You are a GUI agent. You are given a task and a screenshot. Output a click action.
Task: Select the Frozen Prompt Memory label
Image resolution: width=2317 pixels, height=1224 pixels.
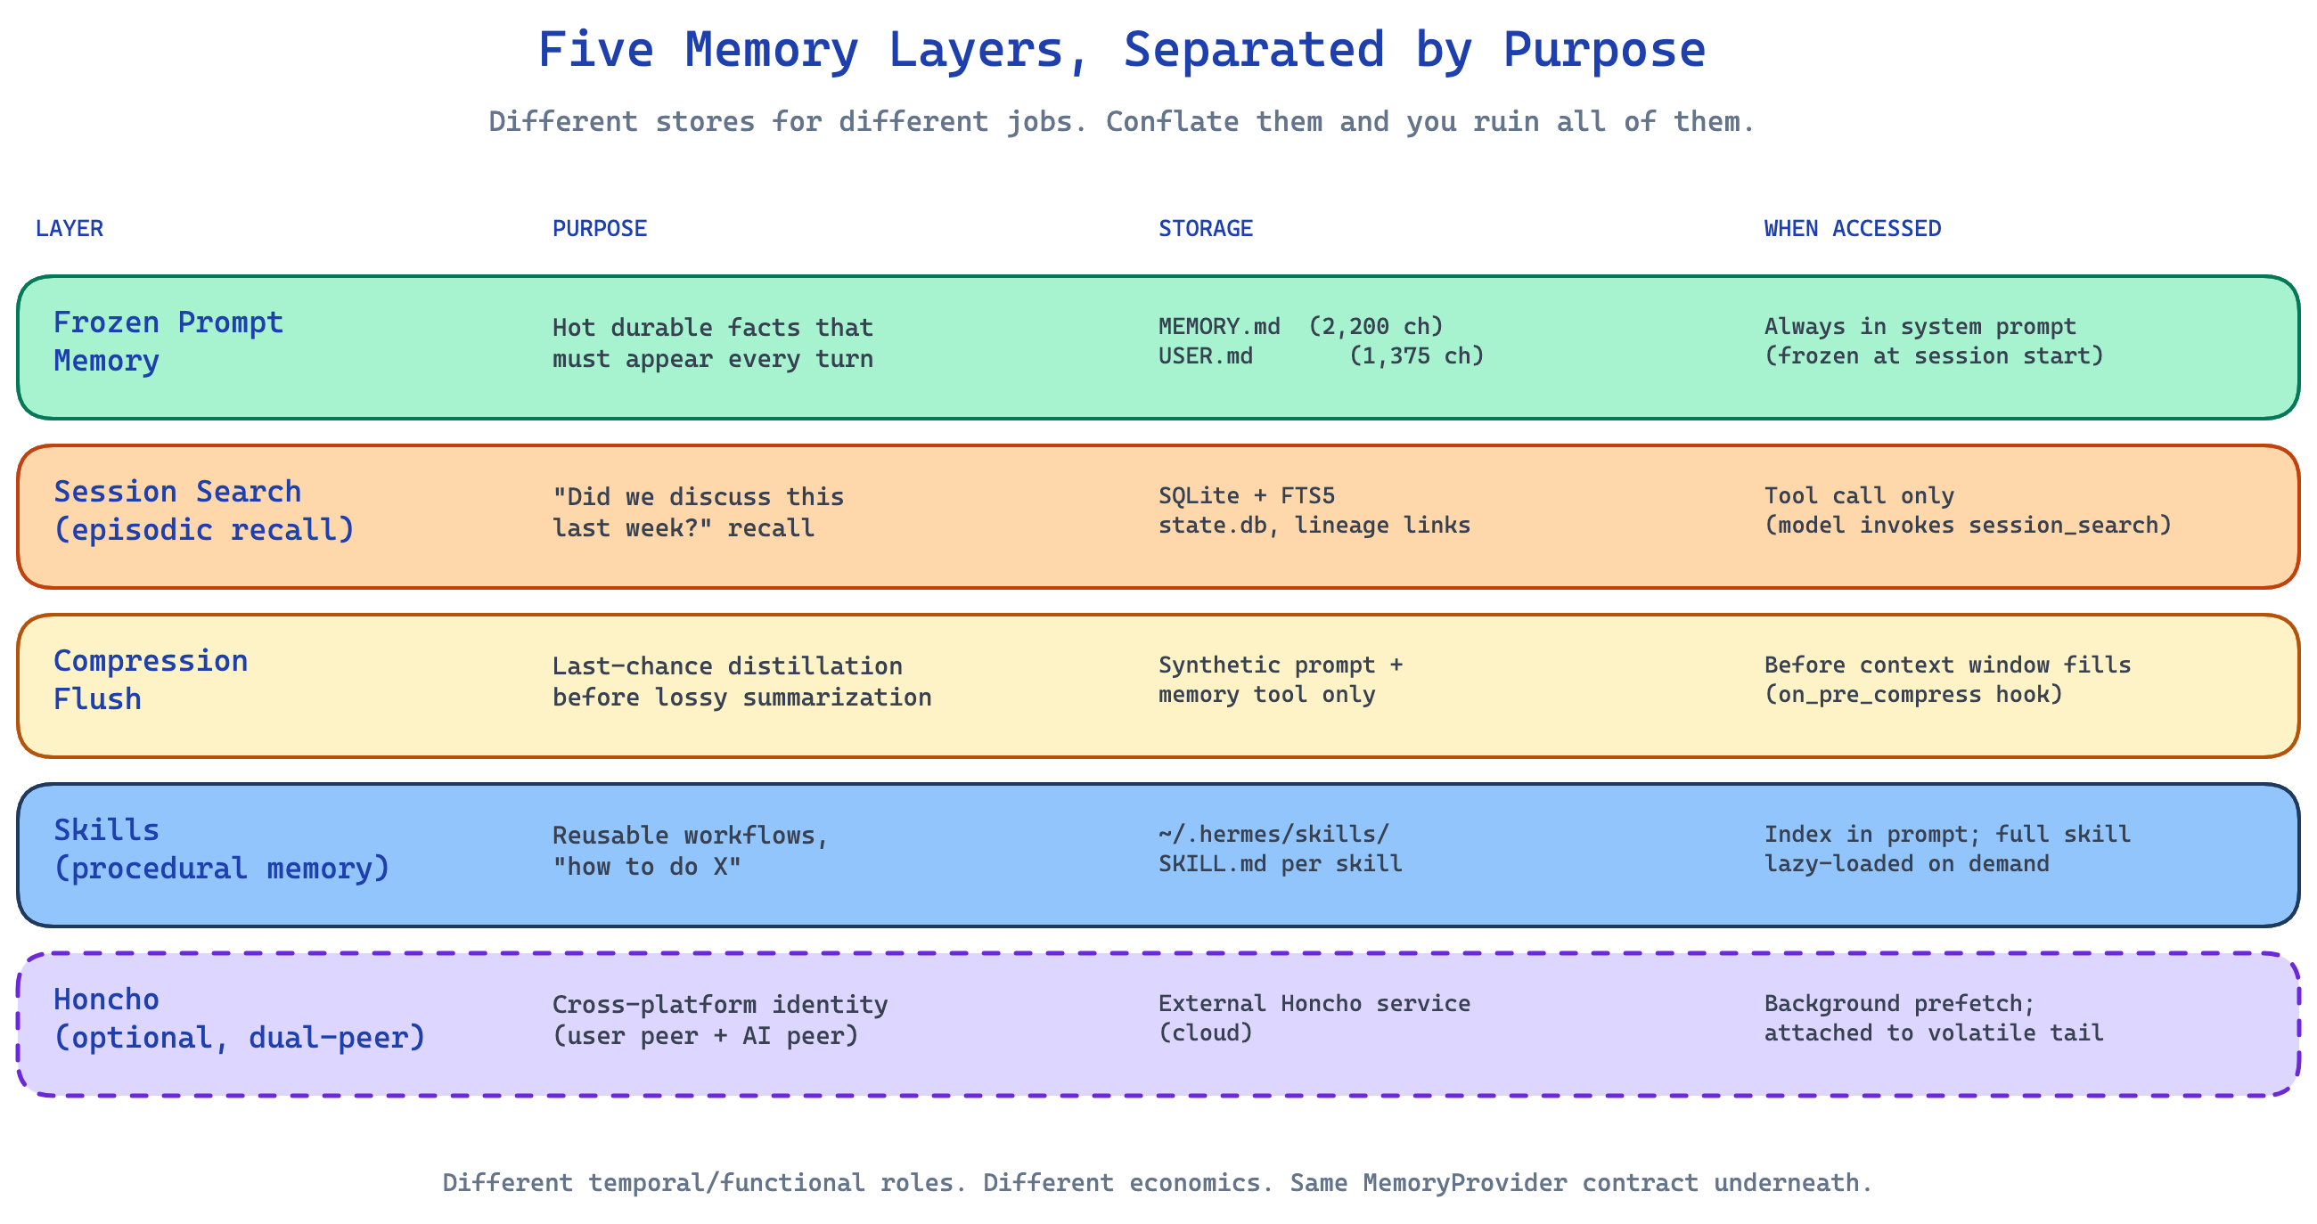pos(168,341)
